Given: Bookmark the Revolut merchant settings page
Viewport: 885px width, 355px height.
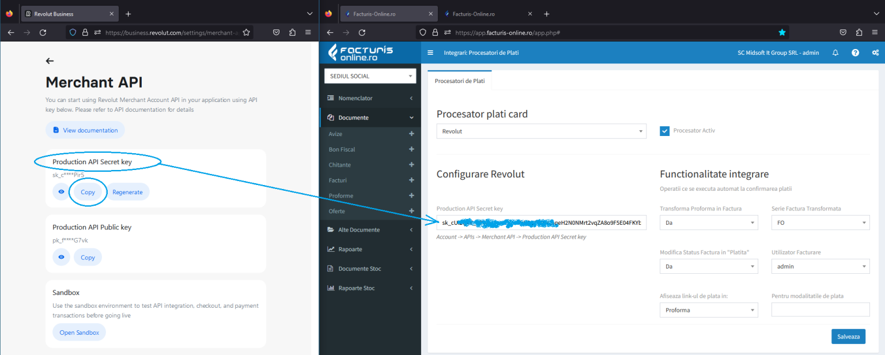Looking at the screenshot, I should 246,33.
